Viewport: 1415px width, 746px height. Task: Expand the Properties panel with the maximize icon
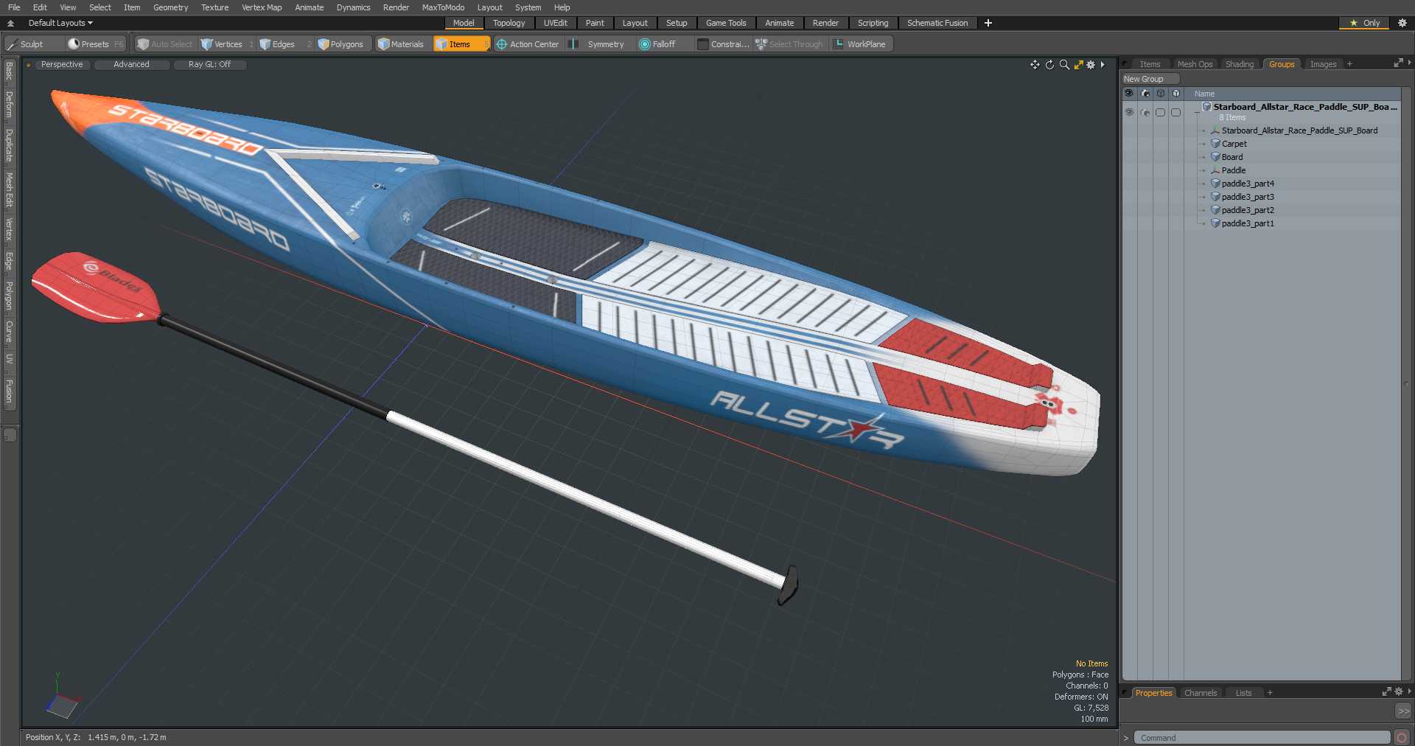click(1386, 692)
